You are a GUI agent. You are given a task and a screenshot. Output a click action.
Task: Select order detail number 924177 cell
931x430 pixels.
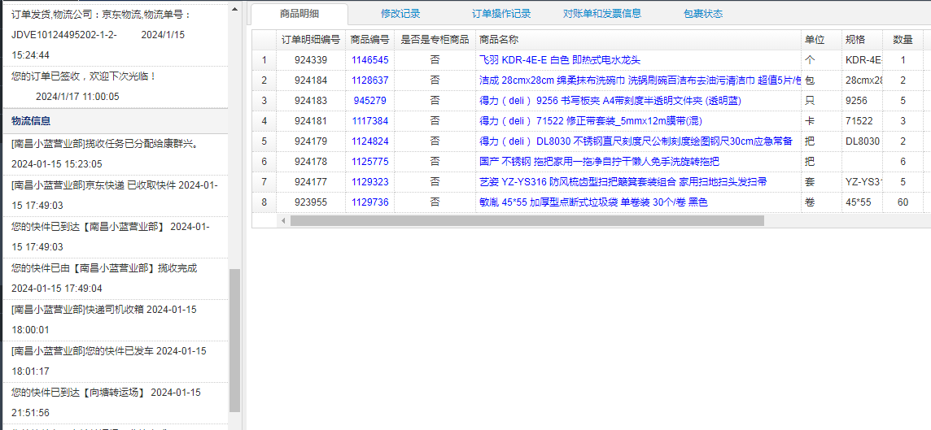click(x=311, y=182)
